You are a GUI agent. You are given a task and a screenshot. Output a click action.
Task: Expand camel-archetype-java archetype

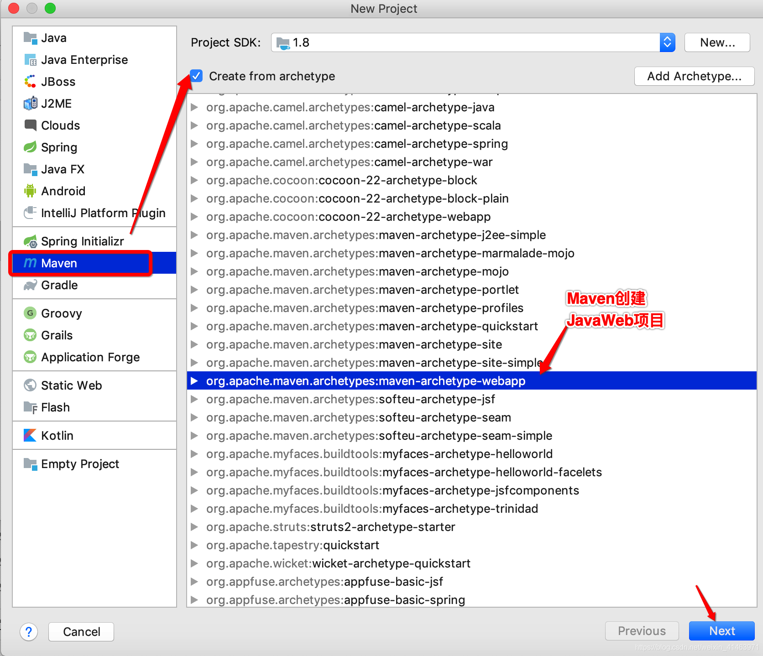point(194,107)
